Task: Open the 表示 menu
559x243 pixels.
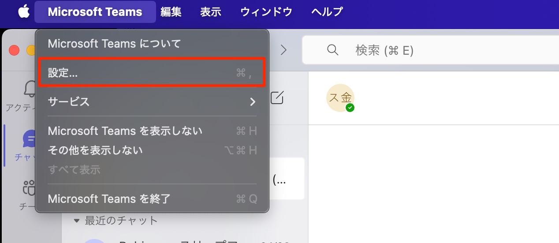Action: click(211, 12)
